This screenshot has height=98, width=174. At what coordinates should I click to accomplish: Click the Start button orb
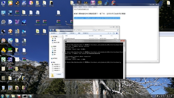(x=2, y=96)
